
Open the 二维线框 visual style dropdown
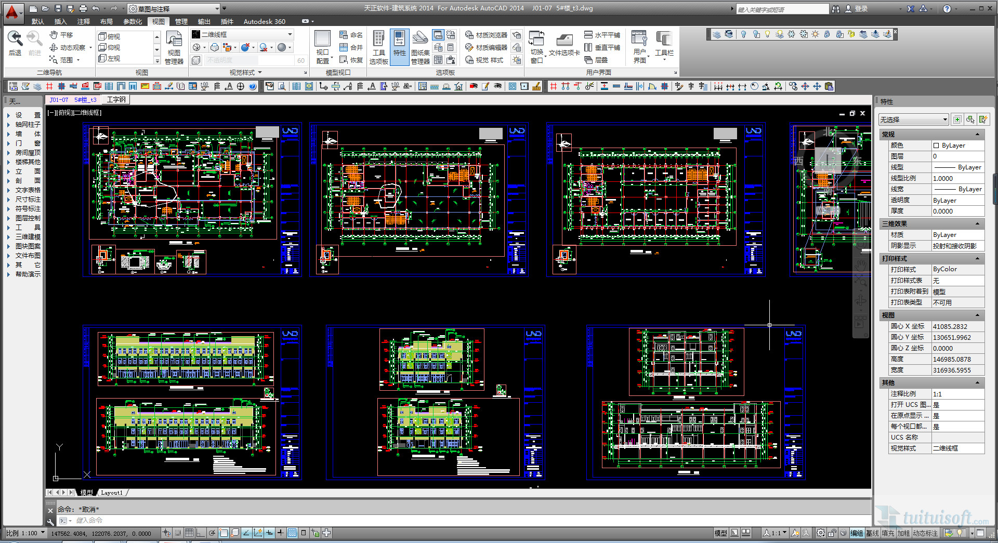(x=242, y=34)
